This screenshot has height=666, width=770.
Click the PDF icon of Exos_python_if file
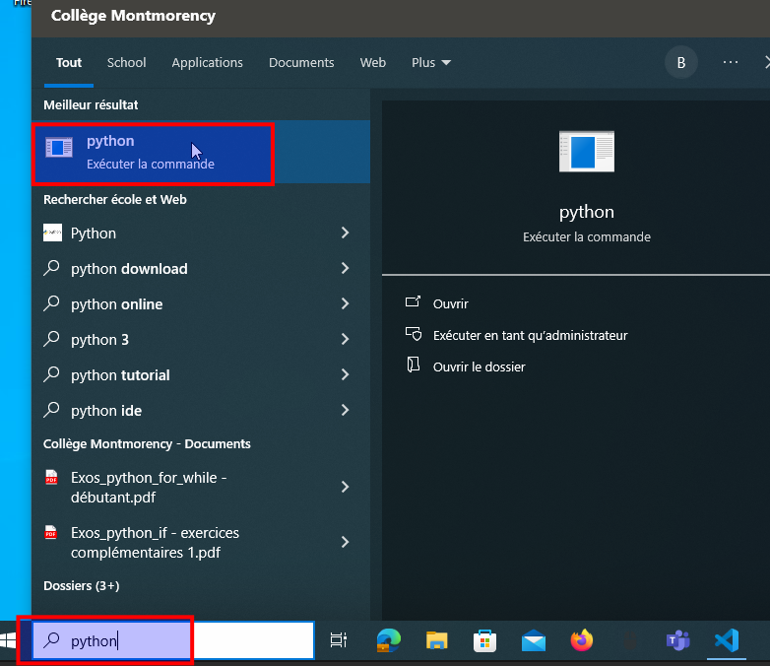(x=51, y=532)
